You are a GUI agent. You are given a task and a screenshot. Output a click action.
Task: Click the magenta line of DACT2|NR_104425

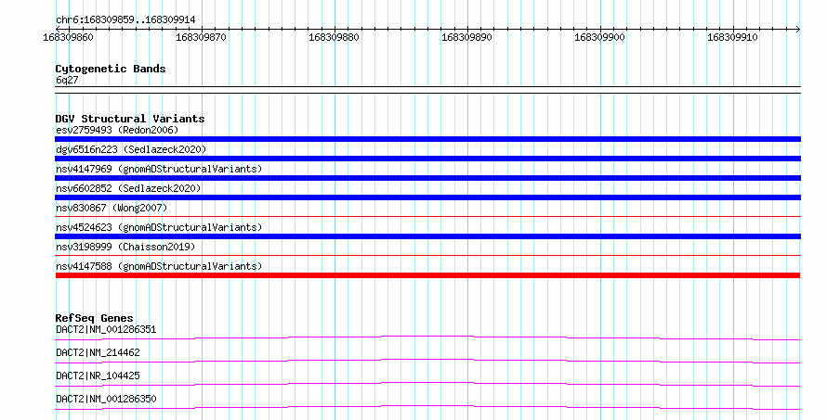coord(427,384)
